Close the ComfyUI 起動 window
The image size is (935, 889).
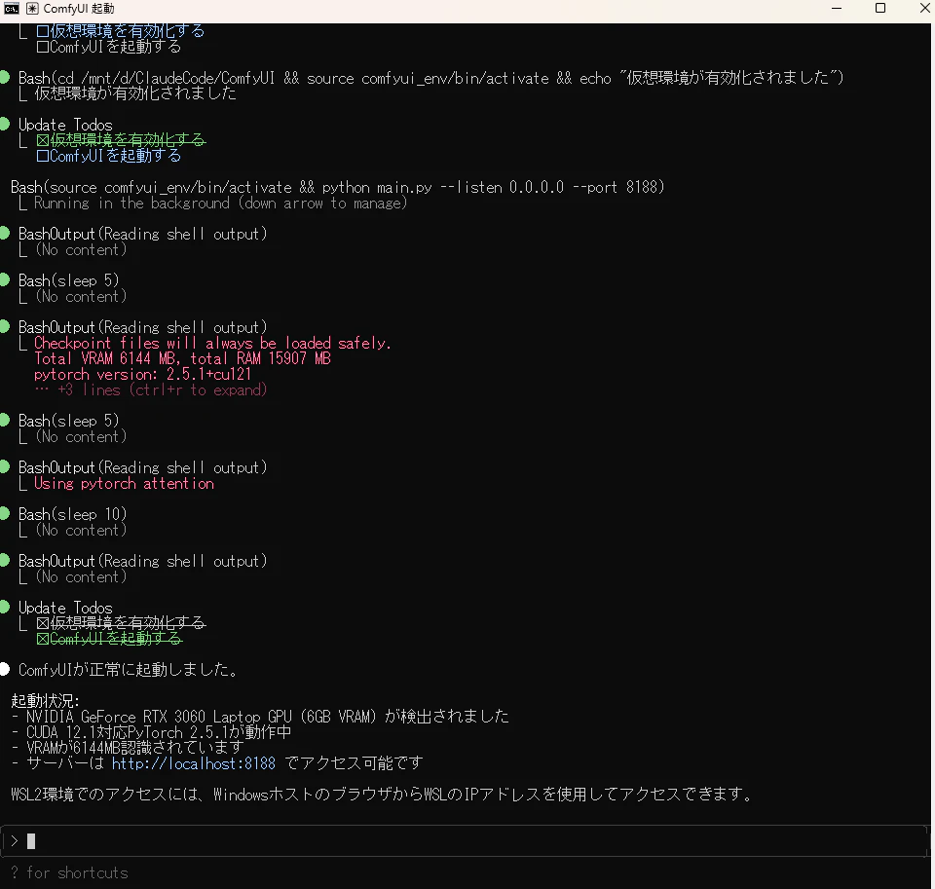924,9
